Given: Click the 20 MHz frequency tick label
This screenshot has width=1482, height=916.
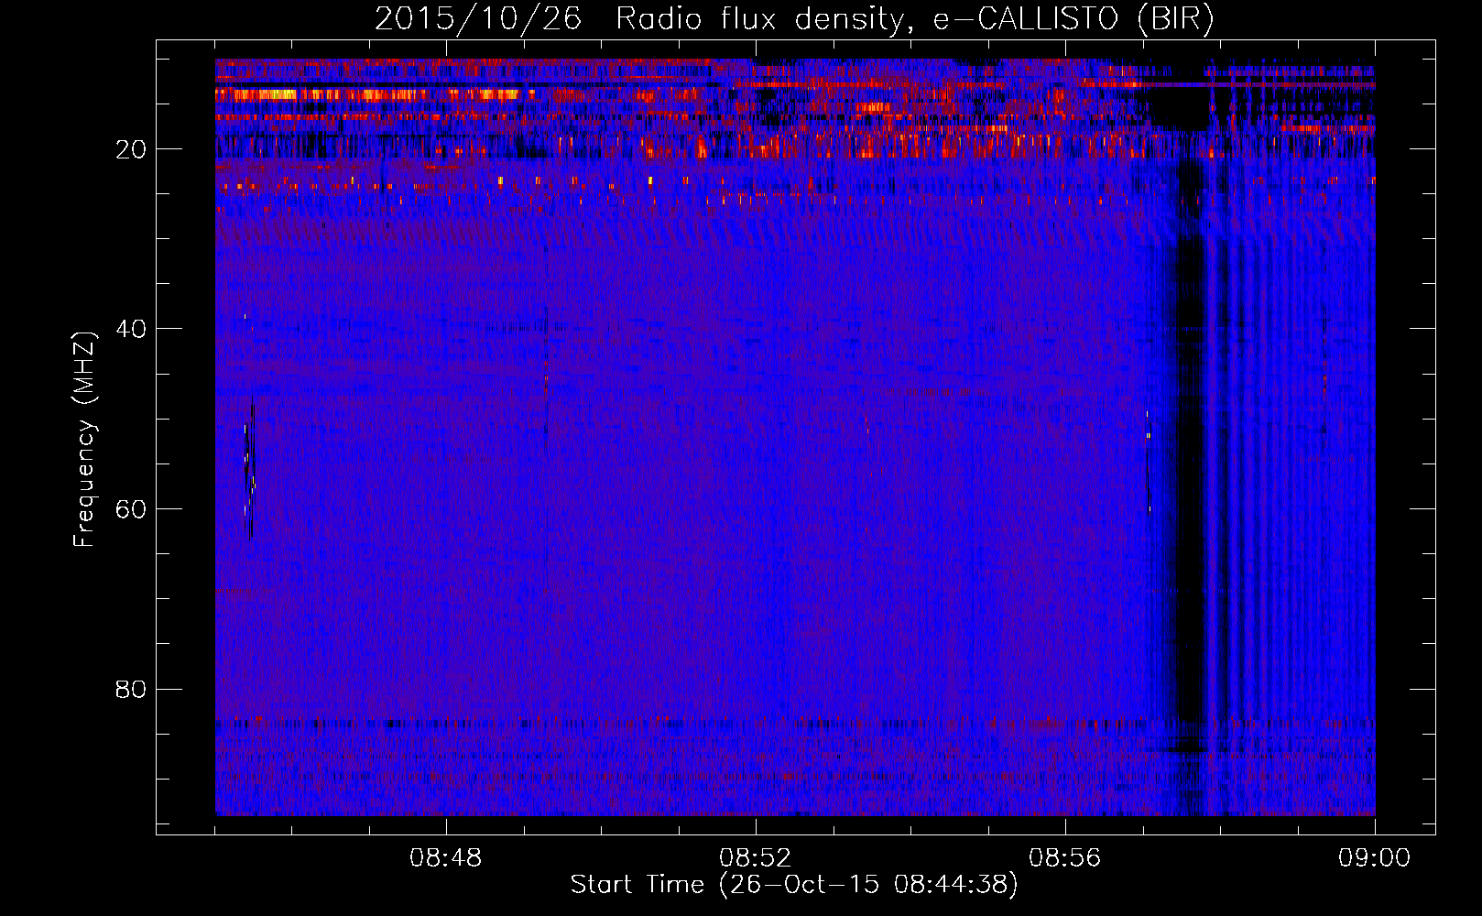Looking at the screenshot, I should (x=131, y=148).
